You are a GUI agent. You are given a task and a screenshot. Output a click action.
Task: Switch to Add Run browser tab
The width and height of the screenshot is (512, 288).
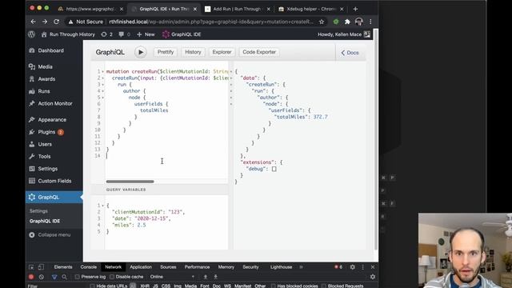click(237, 9)
